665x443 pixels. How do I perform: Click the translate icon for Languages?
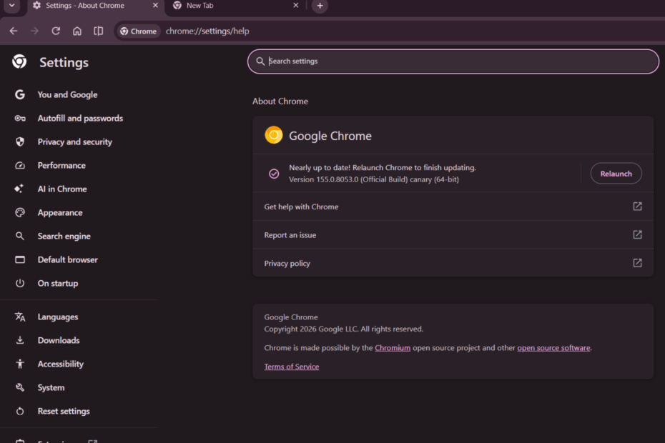[20, 317]
